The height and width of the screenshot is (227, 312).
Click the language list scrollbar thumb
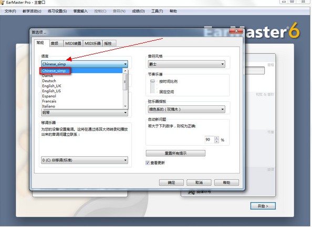125,82
